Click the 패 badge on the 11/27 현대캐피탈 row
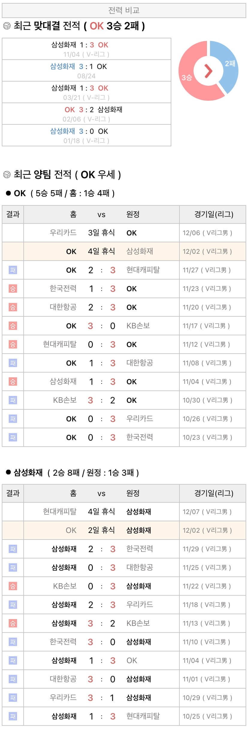The width and height of the screenshot is (248, 730). click(x=13, y=270)
